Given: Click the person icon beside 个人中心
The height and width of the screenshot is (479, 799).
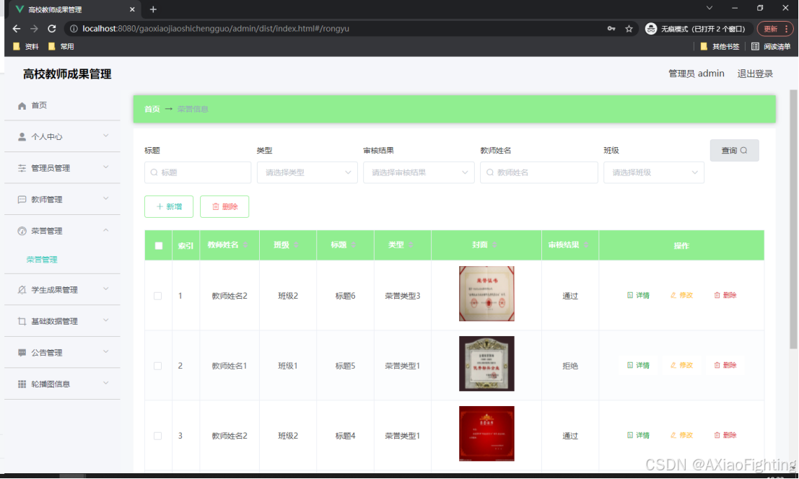Looking at the screenshot, I should [22, 137].
